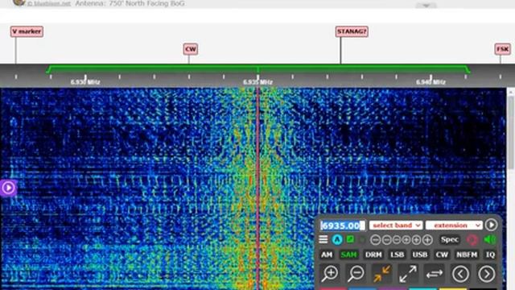
Task: Page waterfall left with circled chevron
Action: click(x=460, y=274)
